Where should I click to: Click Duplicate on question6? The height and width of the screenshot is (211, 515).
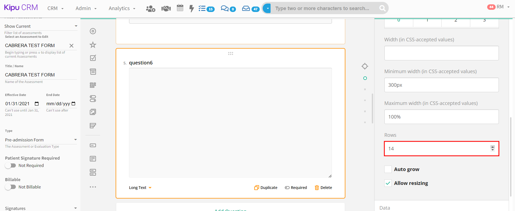click(x=266, y=188)
